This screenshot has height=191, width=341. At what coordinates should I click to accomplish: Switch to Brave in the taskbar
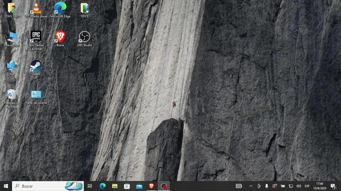[x=151, y=186]
